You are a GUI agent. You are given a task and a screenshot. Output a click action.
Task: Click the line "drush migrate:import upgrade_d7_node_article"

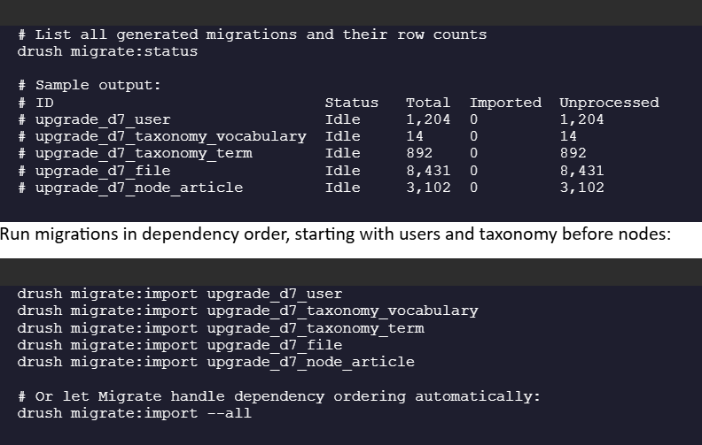pos(215,362)
